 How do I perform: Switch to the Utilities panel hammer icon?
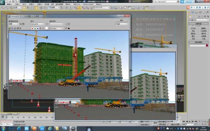point(207,11)
